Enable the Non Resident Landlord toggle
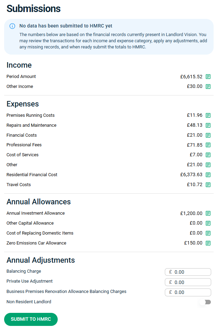The height and width of the screenshot is (329, 216). point(205,302)
